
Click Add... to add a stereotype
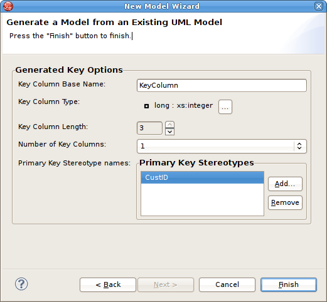pos(285,184)
